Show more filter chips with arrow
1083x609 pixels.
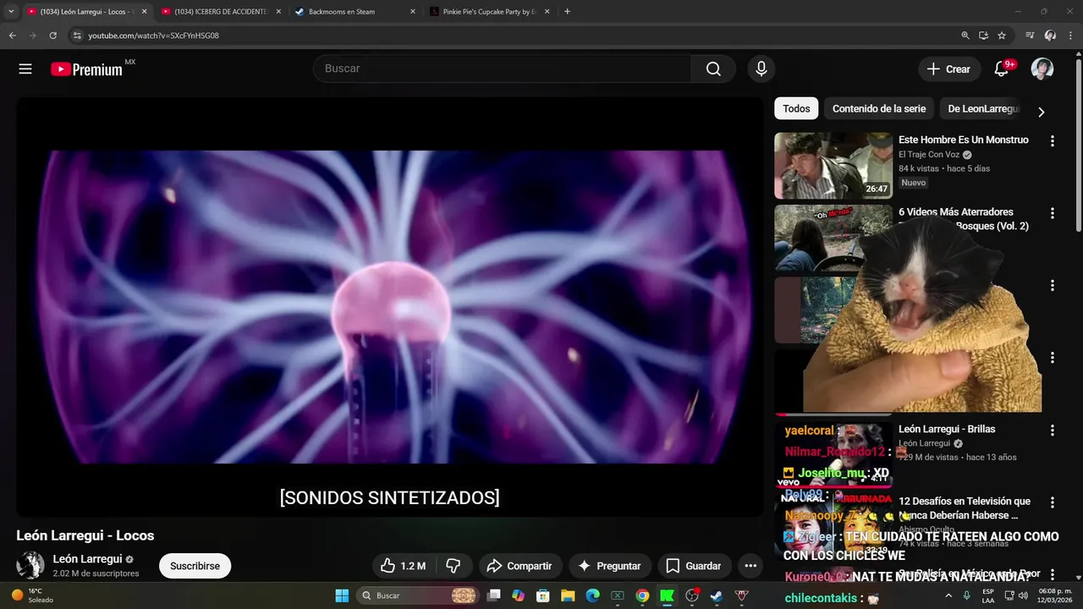click(1042, 112)
